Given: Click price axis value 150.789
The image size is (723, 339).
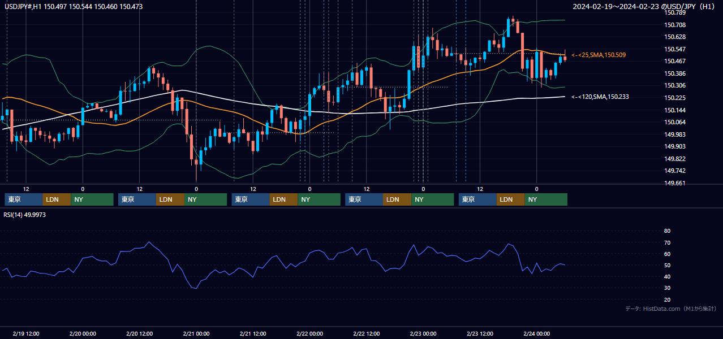Looking at the screenshot, I should pyautogui.click(x=675, y=12).
